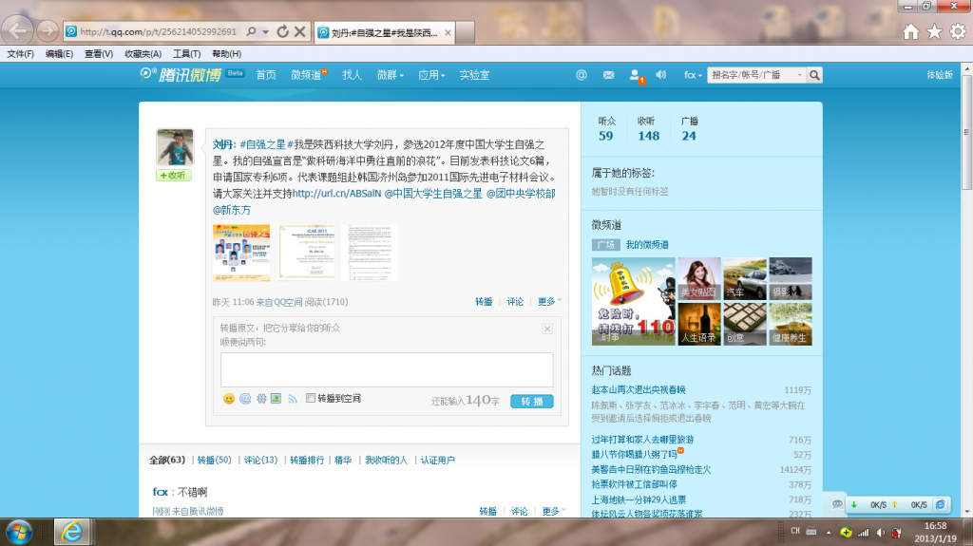Expand 更多 menu under fcx's comment
The width and height of the screenshot is (973, 546).
(x=554, y=511)
